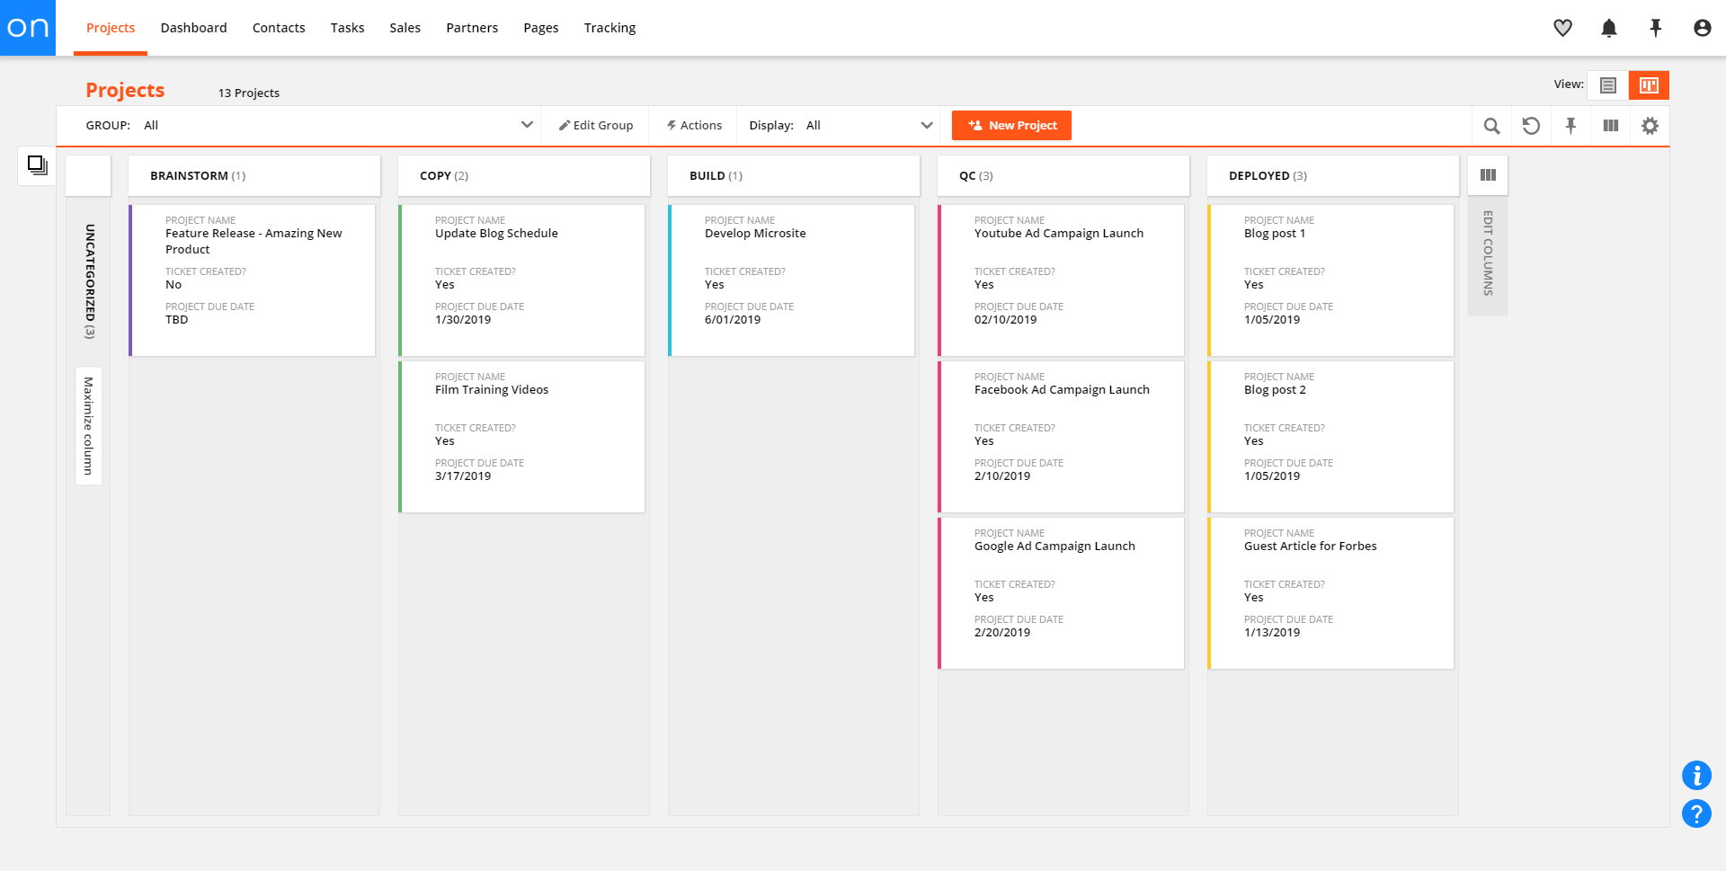Viewport: 1726px width, 871px height.
Task: Open the Blog post 2 card
Action: coord(1331,437)
